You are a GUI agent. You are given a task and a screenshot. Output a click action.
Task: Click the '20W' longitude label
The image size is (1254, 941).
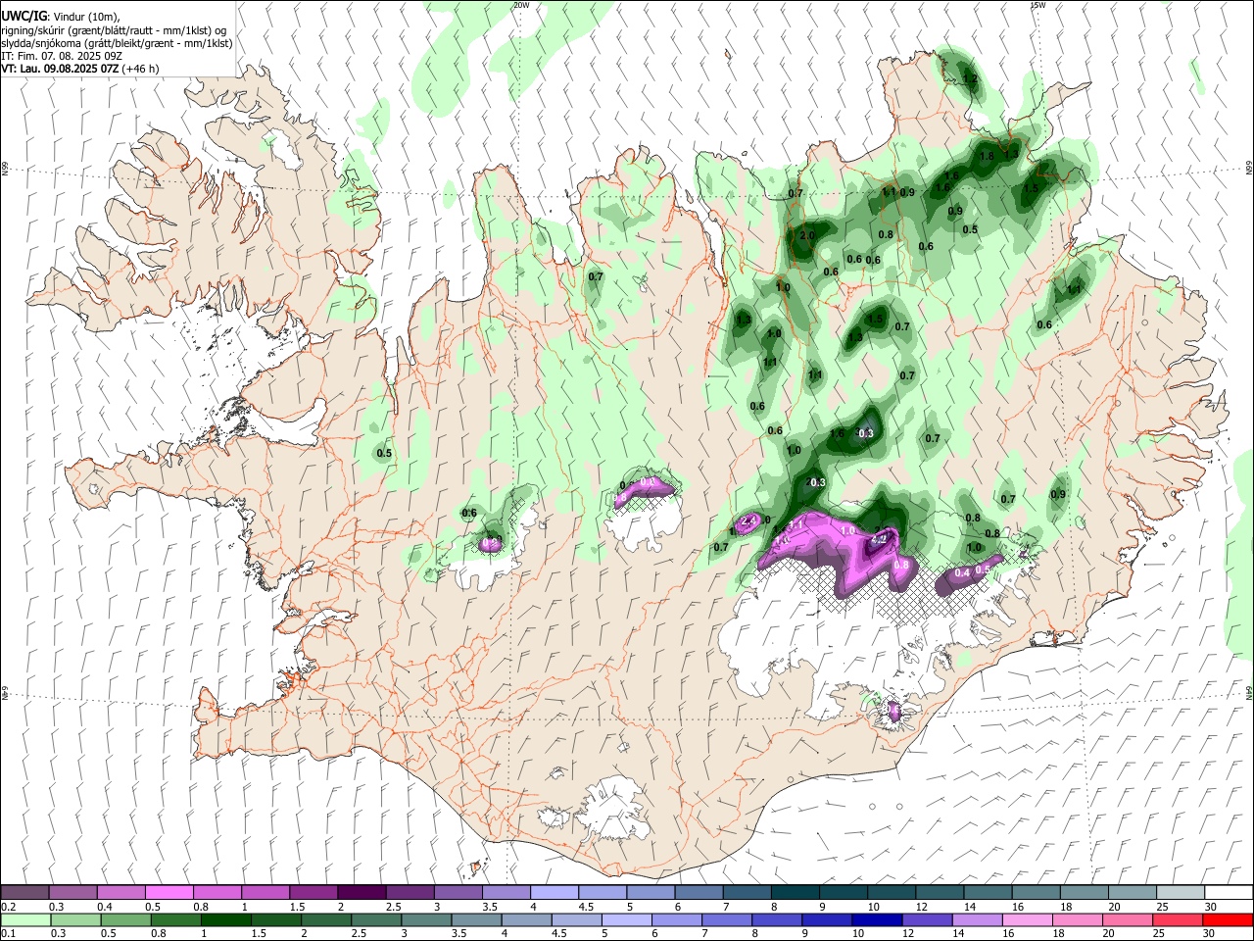520,5
